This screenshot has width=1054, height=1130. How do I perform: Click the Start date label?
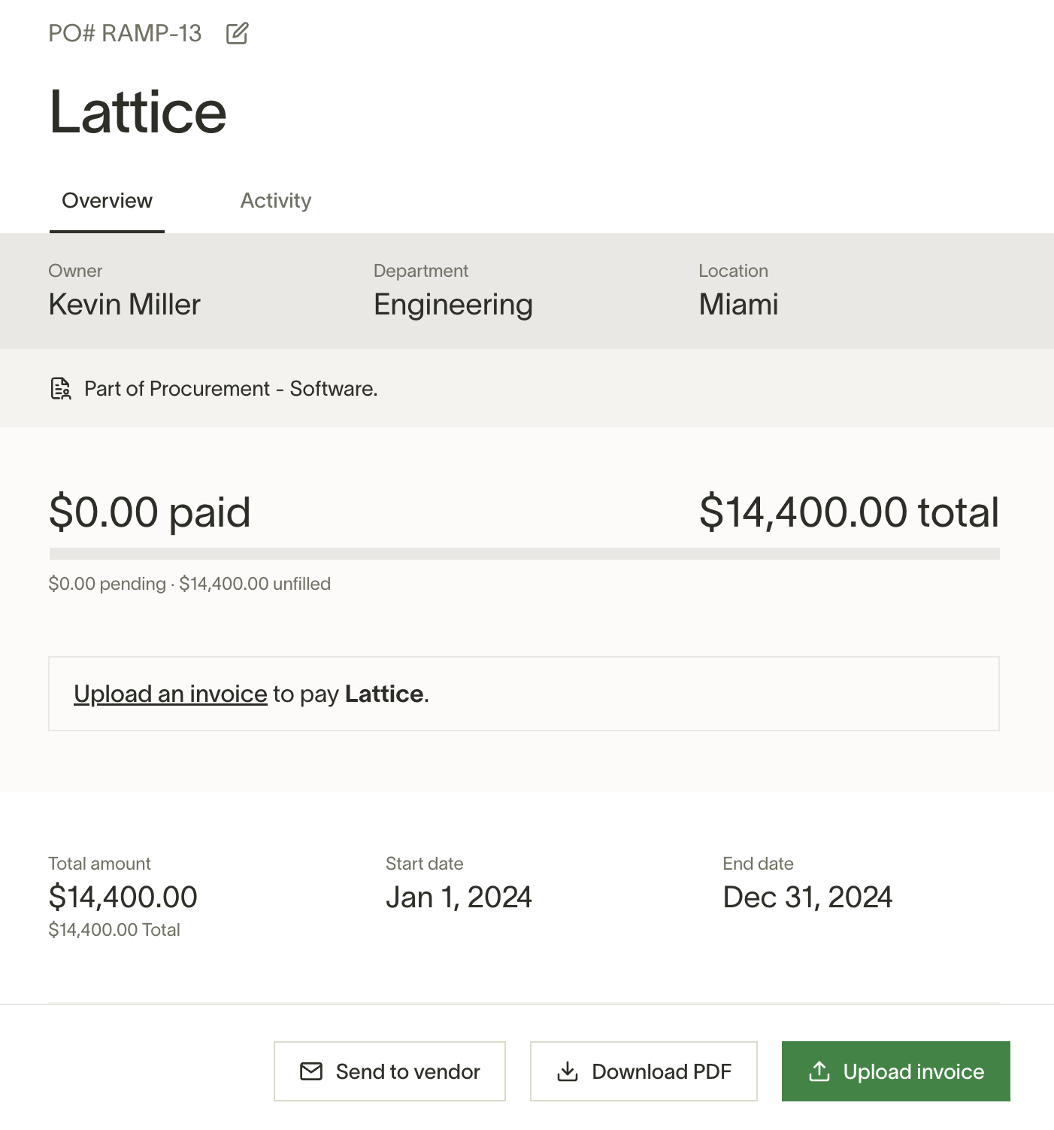(x=424, y=864)
